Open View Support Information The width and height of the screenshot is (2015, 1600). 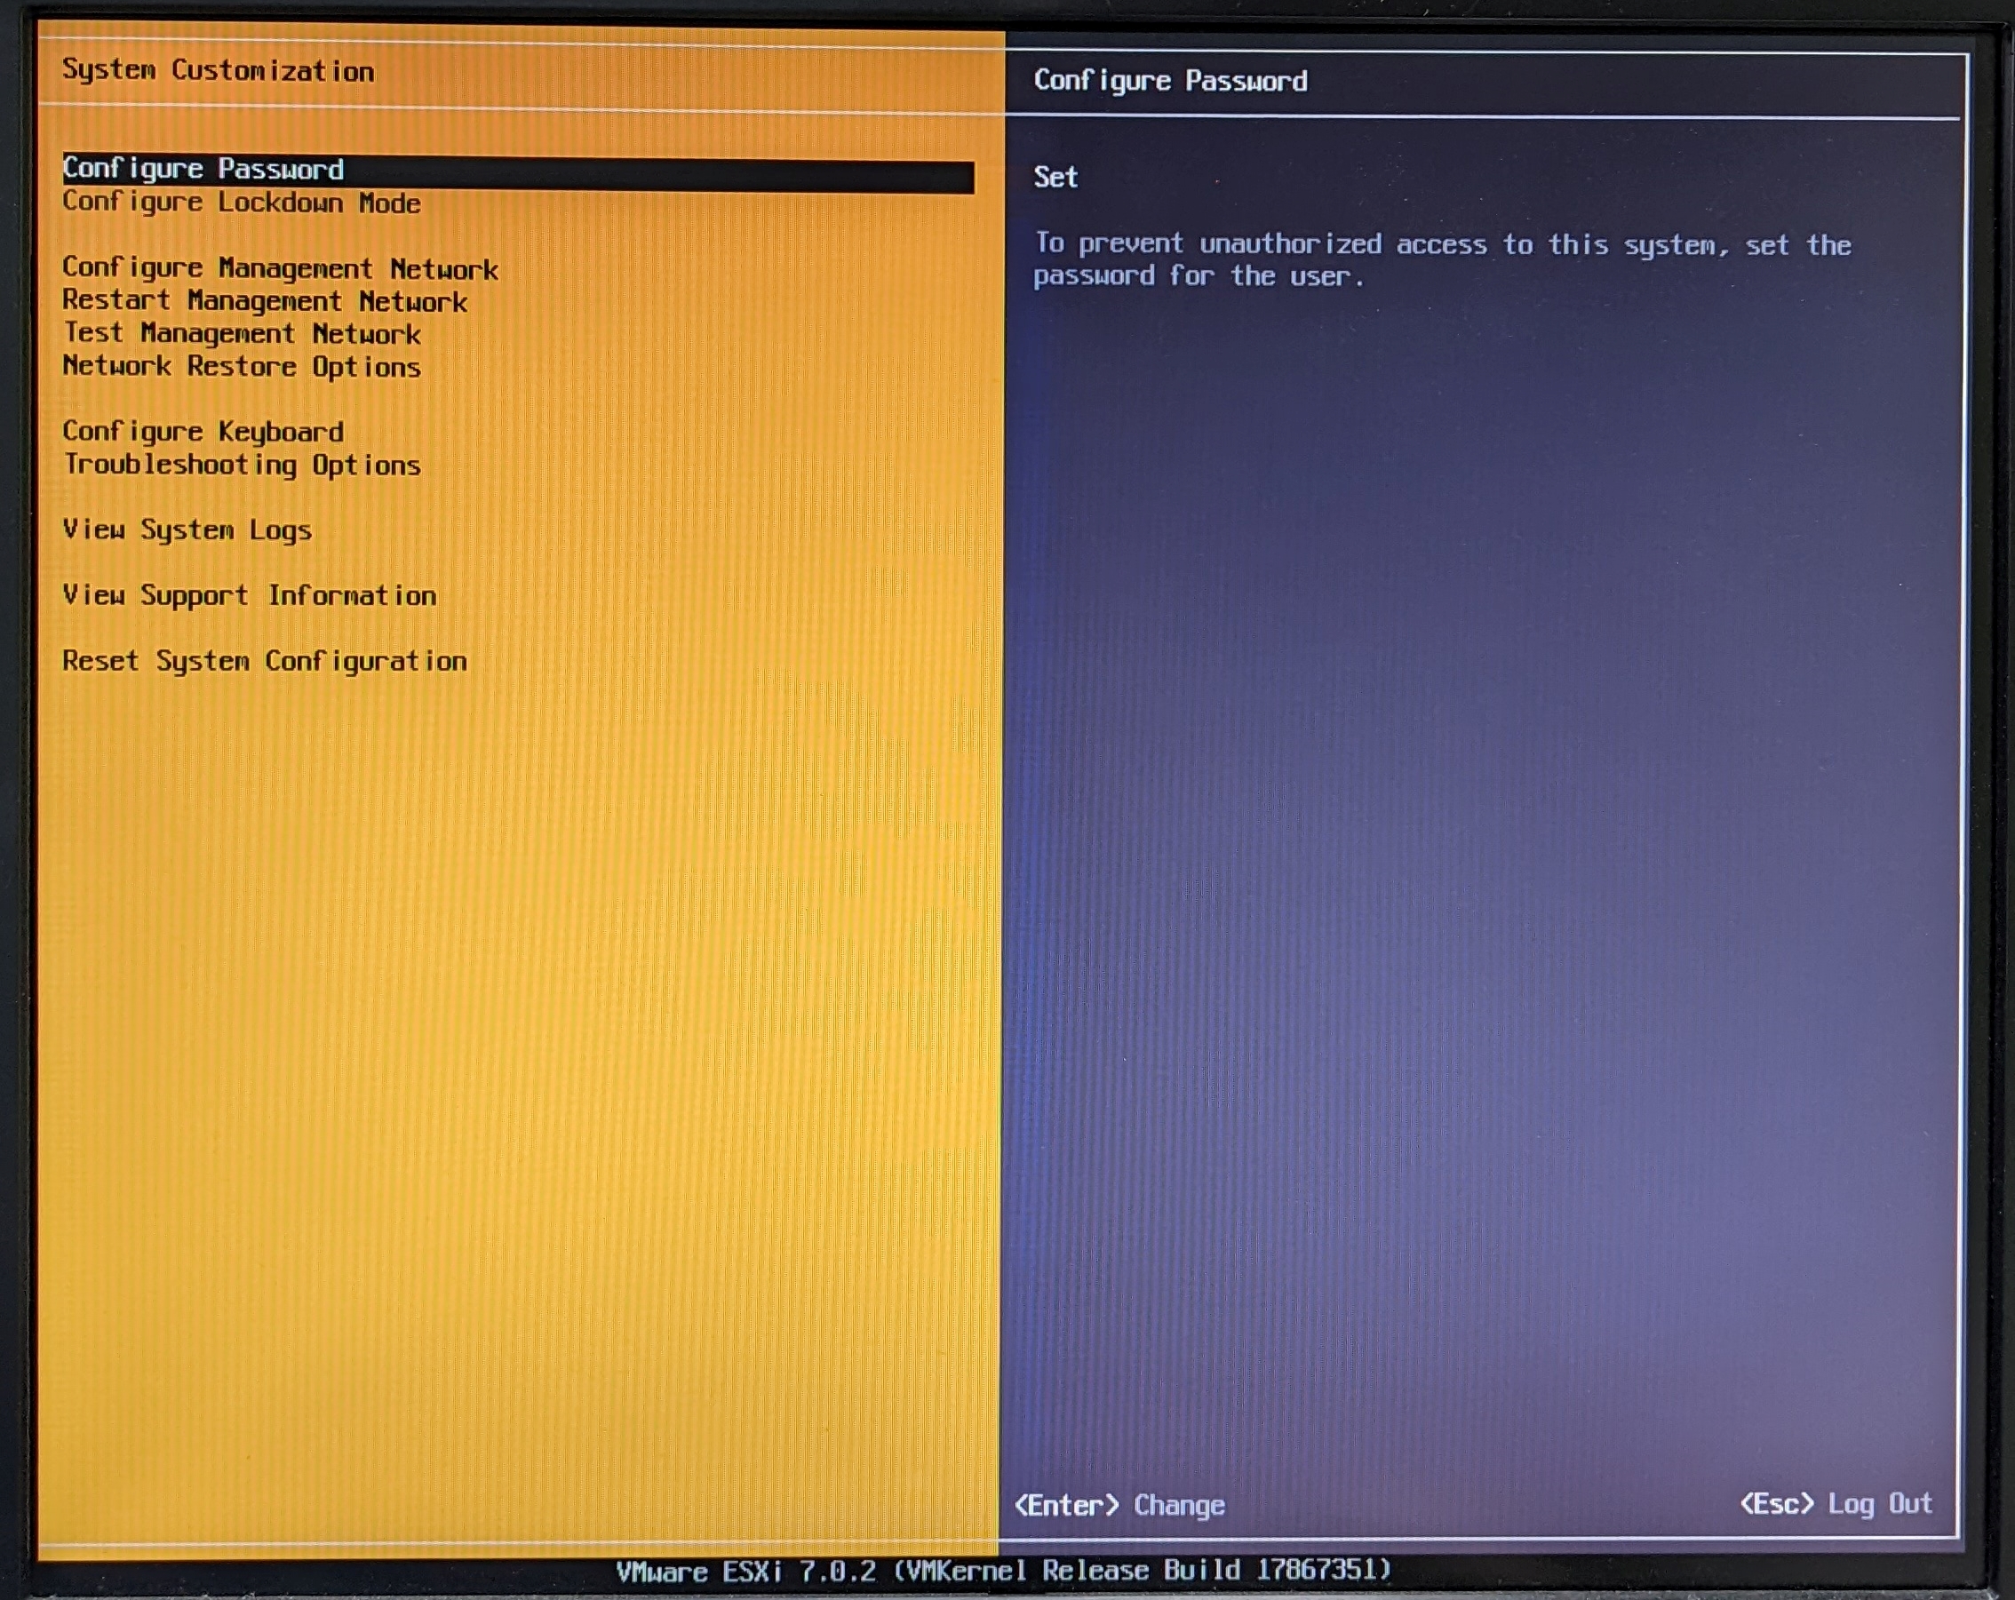pos(250,595)
